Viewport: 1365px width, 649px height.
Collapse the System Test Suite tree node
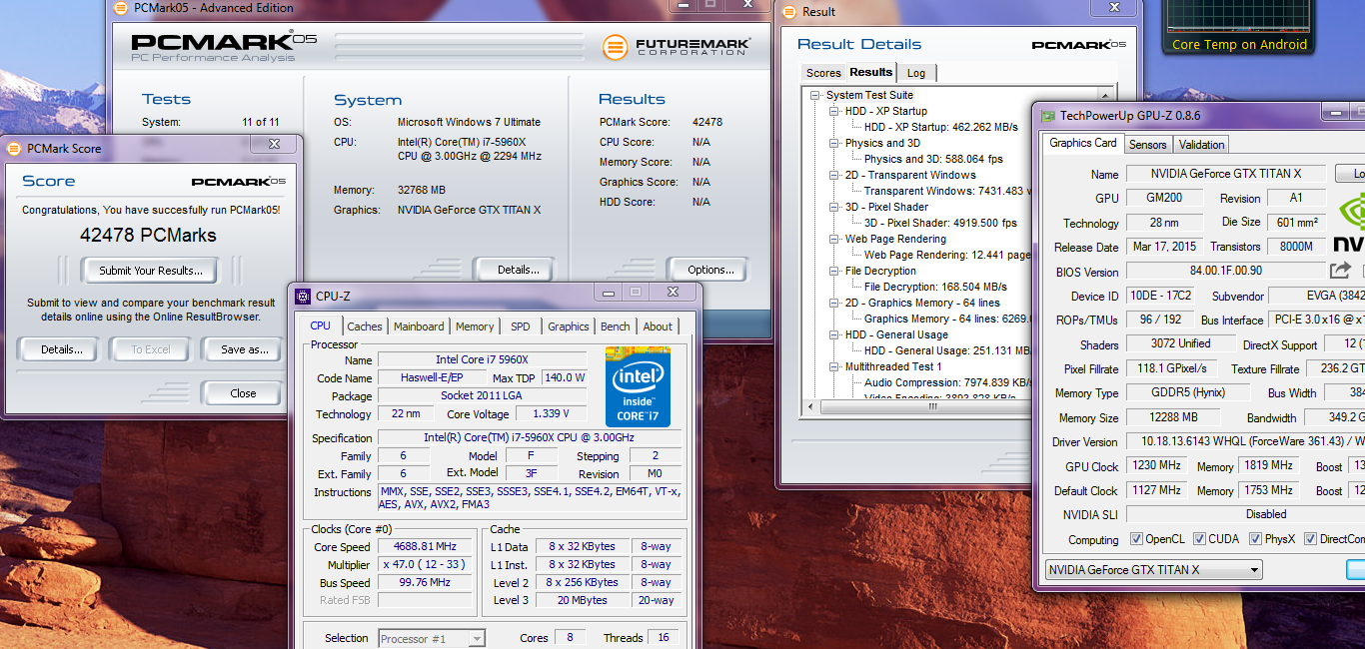(x=816, y=95)
